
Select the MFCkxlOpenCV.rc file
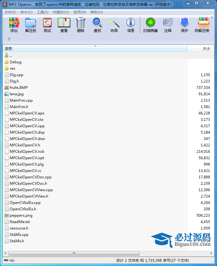(25, 171)
